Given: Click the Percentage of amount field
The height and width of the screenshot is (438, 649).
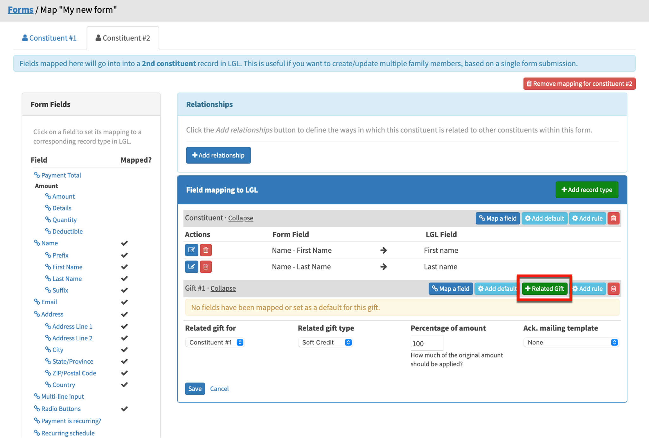Looking at the screenshot, I should (426, 344).
